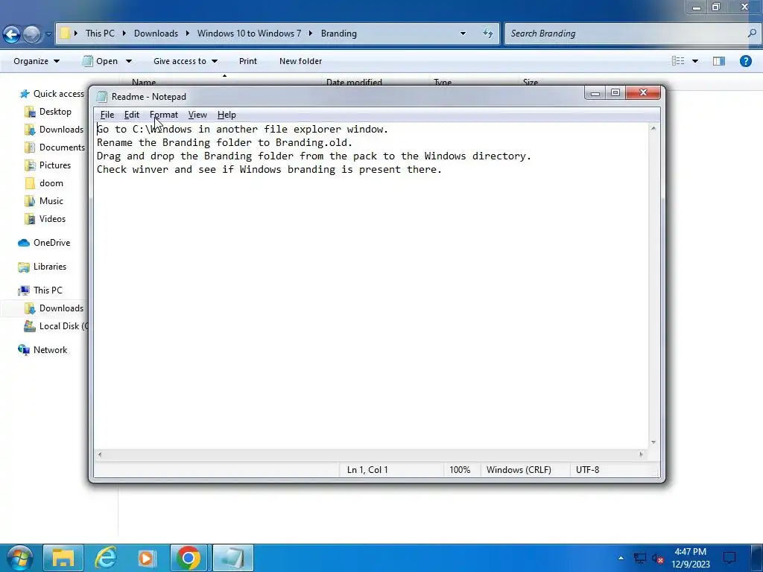This screenshot has height=572, width=763.
Task: Launch Internet Explorer from the taskbar
Action: [106, 558]
